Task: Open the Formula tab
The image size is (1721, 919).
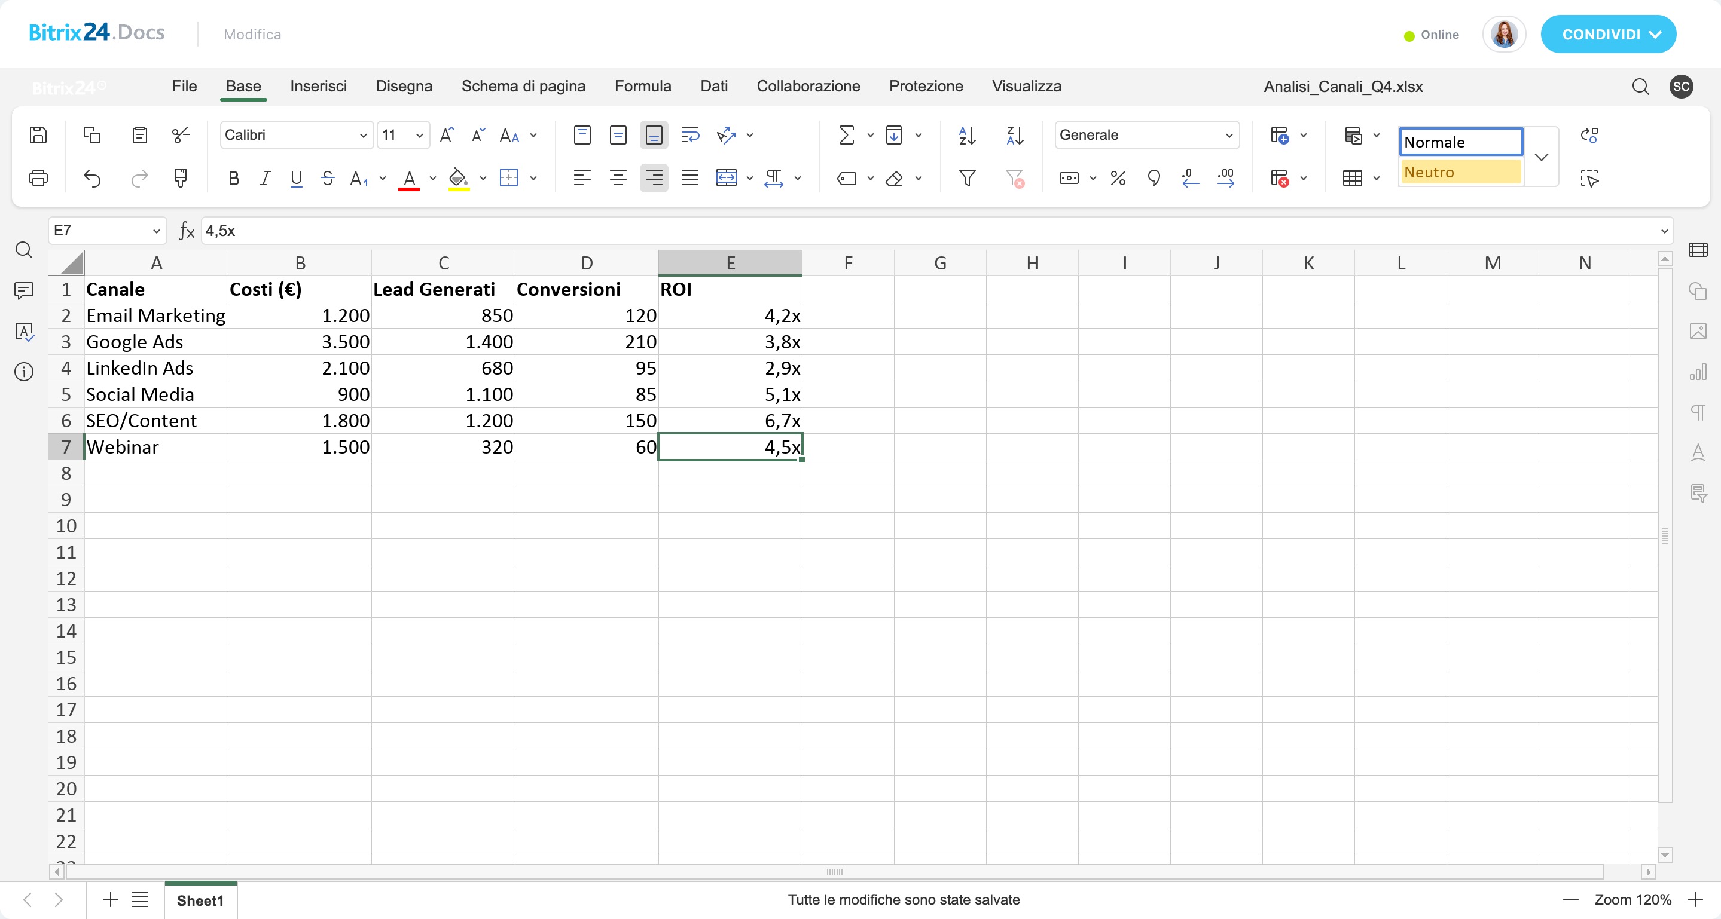Action: point(642,86)
